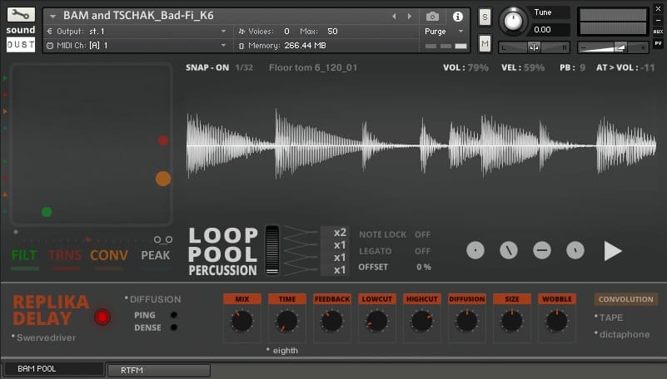The image size is (667, 379).
Task: Open the eighth time division dropdown
Action: point(282,351)
